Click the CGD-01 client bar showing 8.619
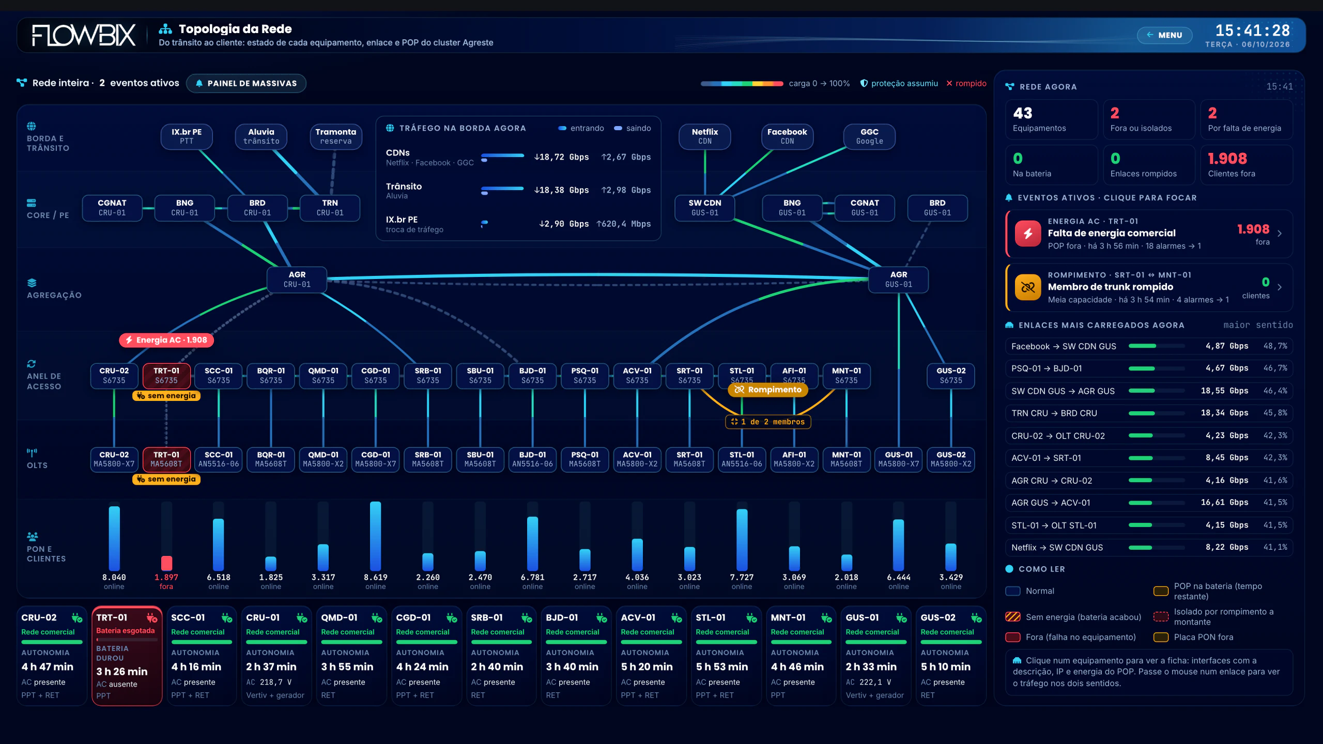Screen dimensions: 1323x744 [376, 536]
